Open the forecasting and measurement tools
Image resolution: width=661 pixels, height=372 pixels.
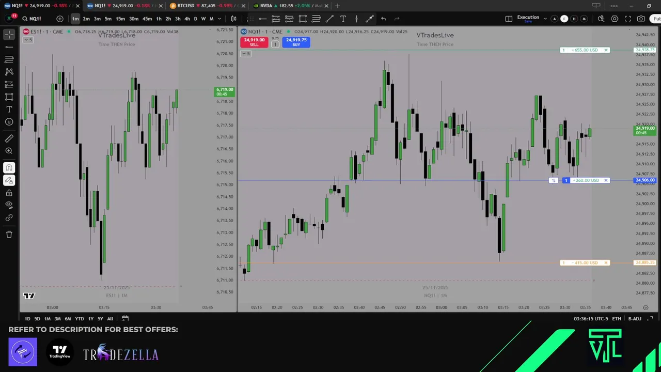point(9,84)
